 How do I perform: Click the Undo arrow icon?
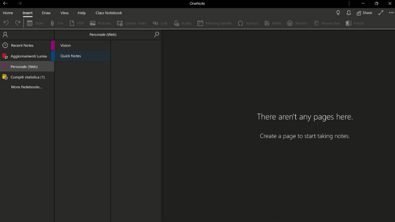(x=6, y=23)
